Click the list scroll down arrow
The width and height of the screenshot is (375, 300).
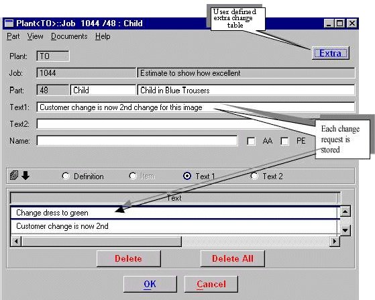click(345, 230)
